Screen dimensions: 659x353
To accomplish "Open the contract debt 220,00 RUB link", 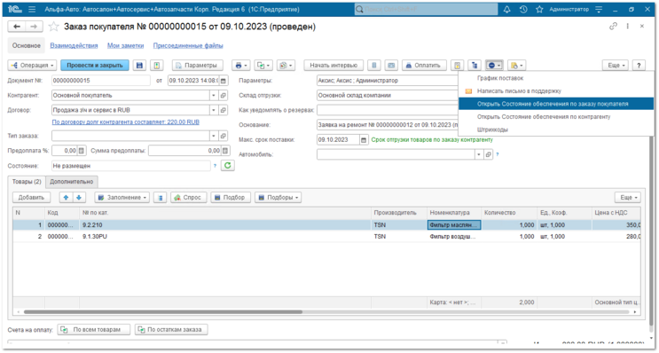I will 126,122.
